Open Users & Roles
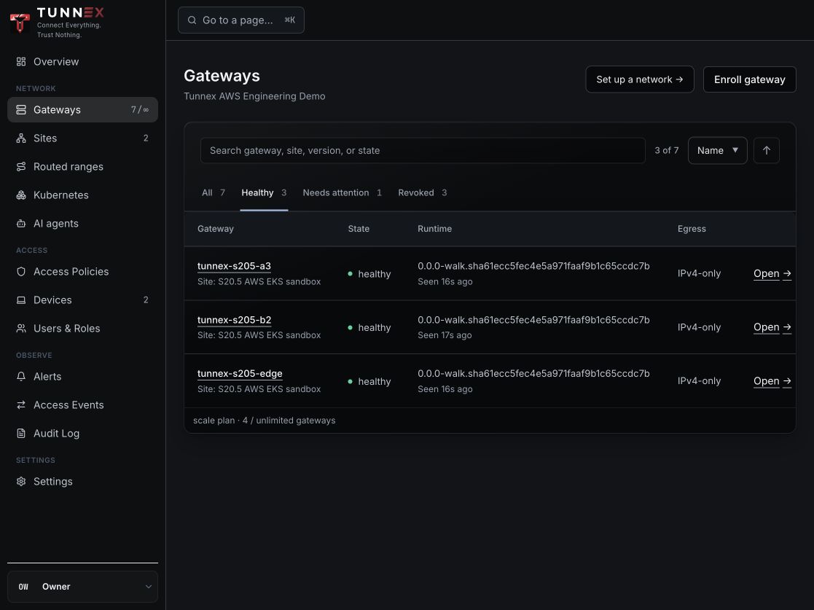The image size is (814, 610). click(x=82, y=329)
